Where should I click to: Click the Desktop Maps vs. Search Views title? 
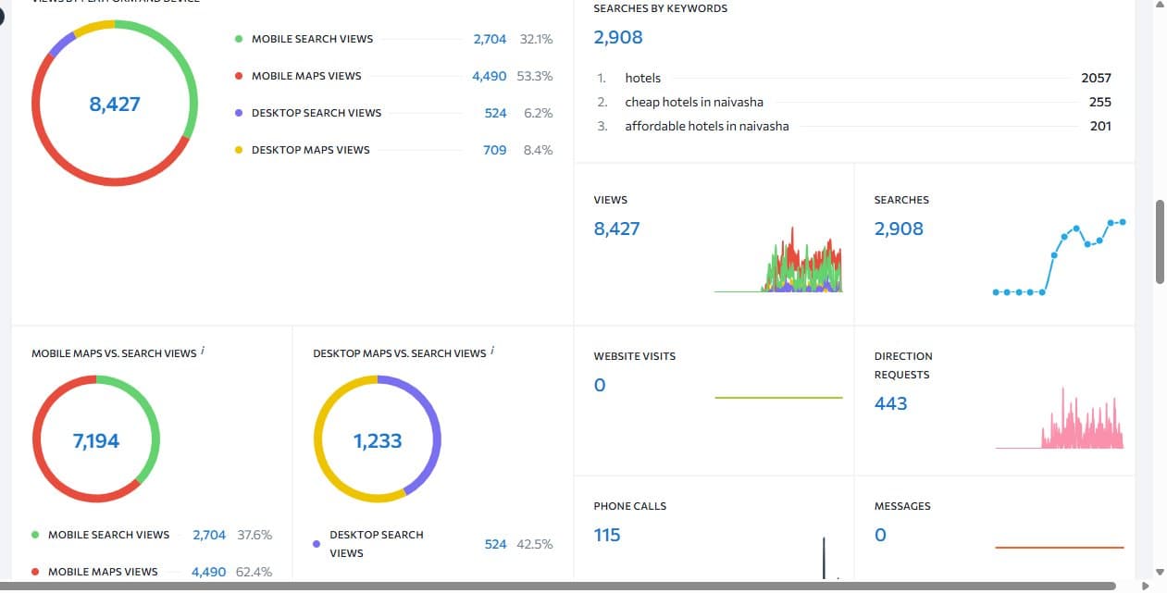399,353
